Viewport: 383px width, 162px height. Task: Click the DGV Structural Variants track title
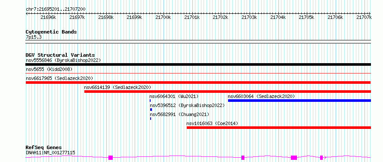tap(60, 55)
